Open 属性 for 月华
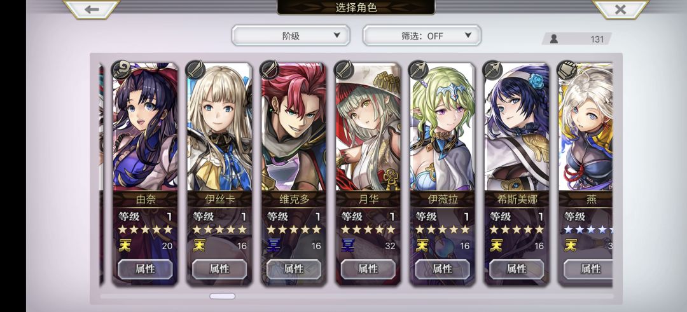 coord(368,269)
